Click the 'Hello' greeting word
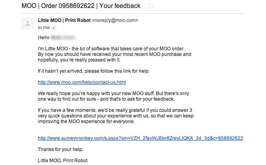 [x=43, y=38]
